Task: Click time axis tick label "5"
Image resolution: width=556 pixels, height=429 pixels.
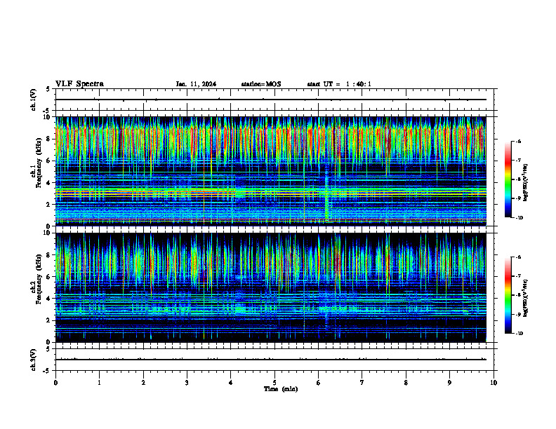Action: [274, 383]
